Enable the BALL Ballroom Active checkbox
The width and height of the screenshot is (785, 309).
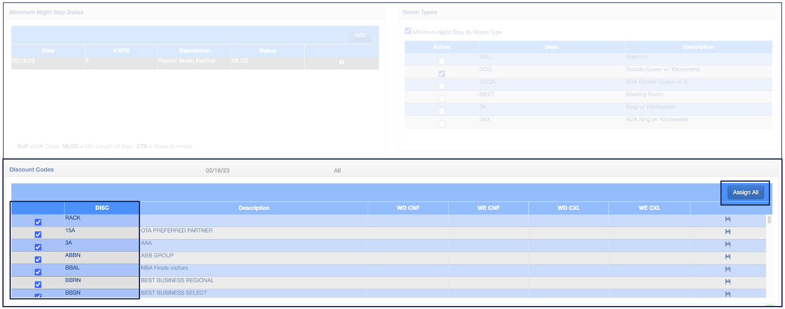pos(442,62)
